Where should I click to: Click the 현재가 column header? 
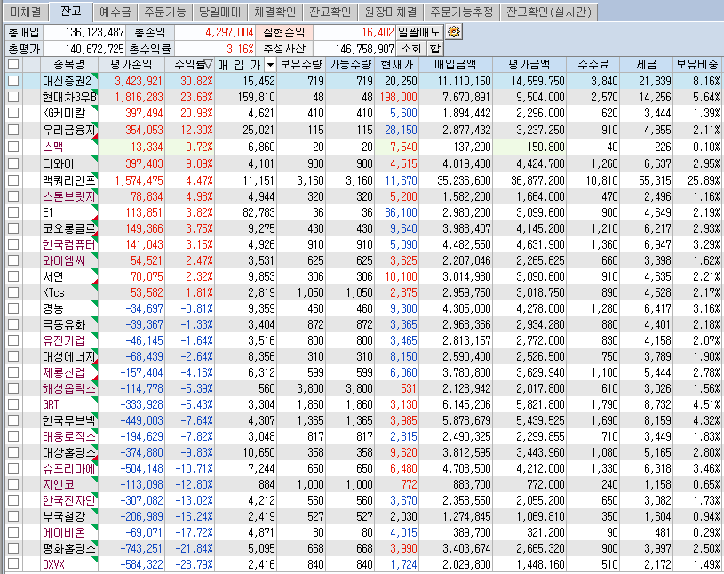click(x=396, y=64)
